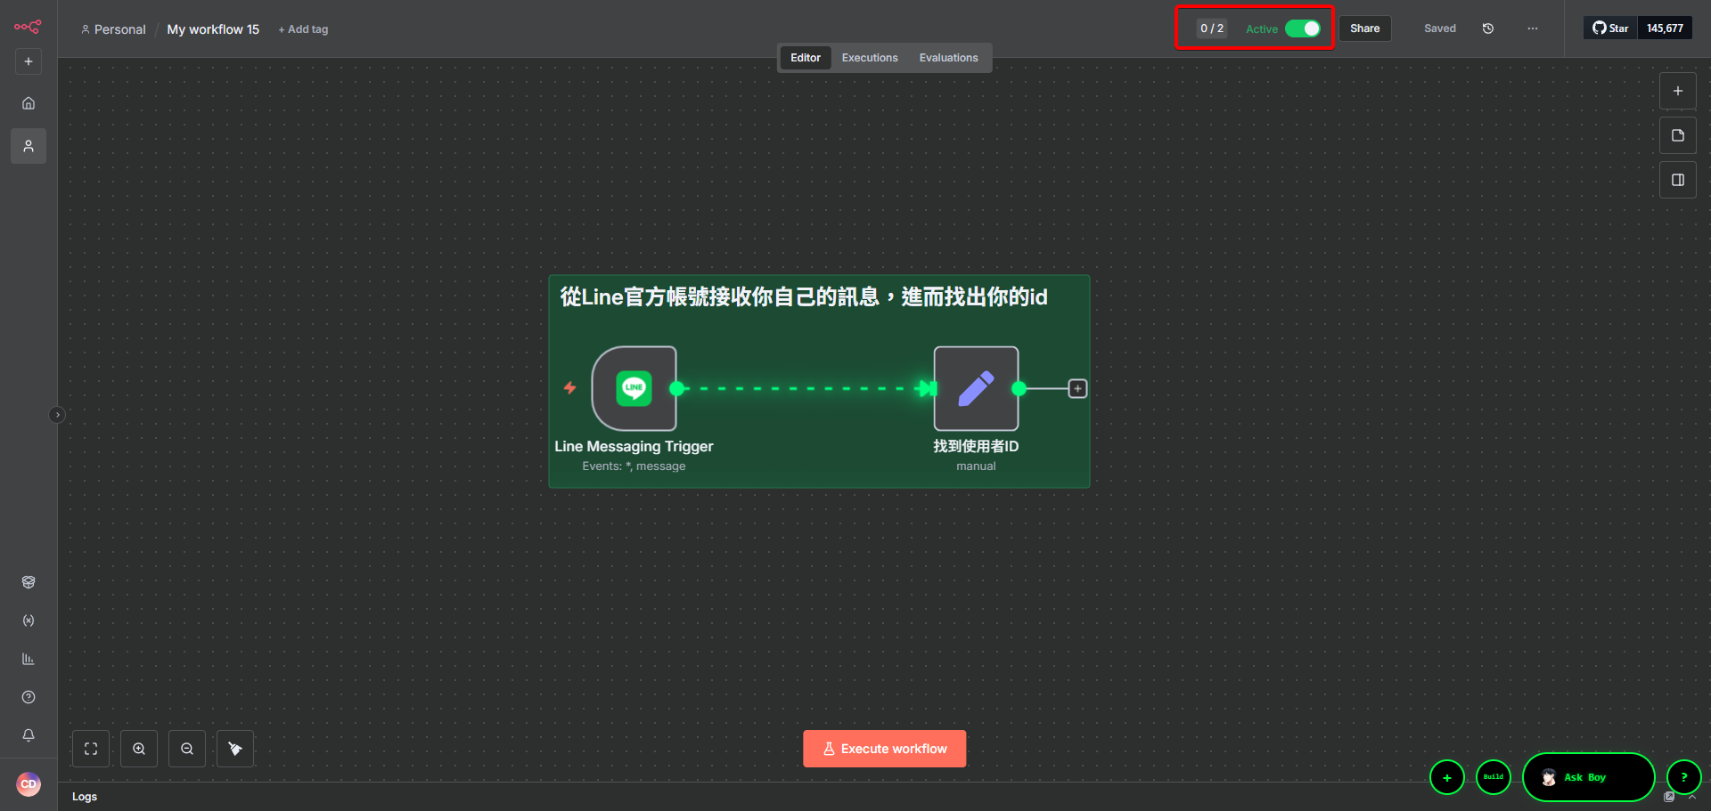Expand the left sidebar with the chevron
1711x811 pixels.
[x=57, y=414]
